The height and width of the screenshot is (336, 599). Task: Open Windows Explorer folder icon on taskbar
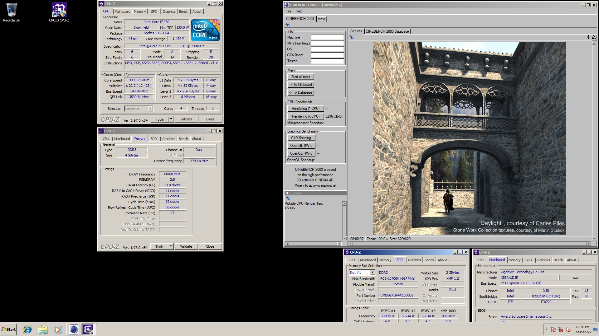tap(43, 329)
